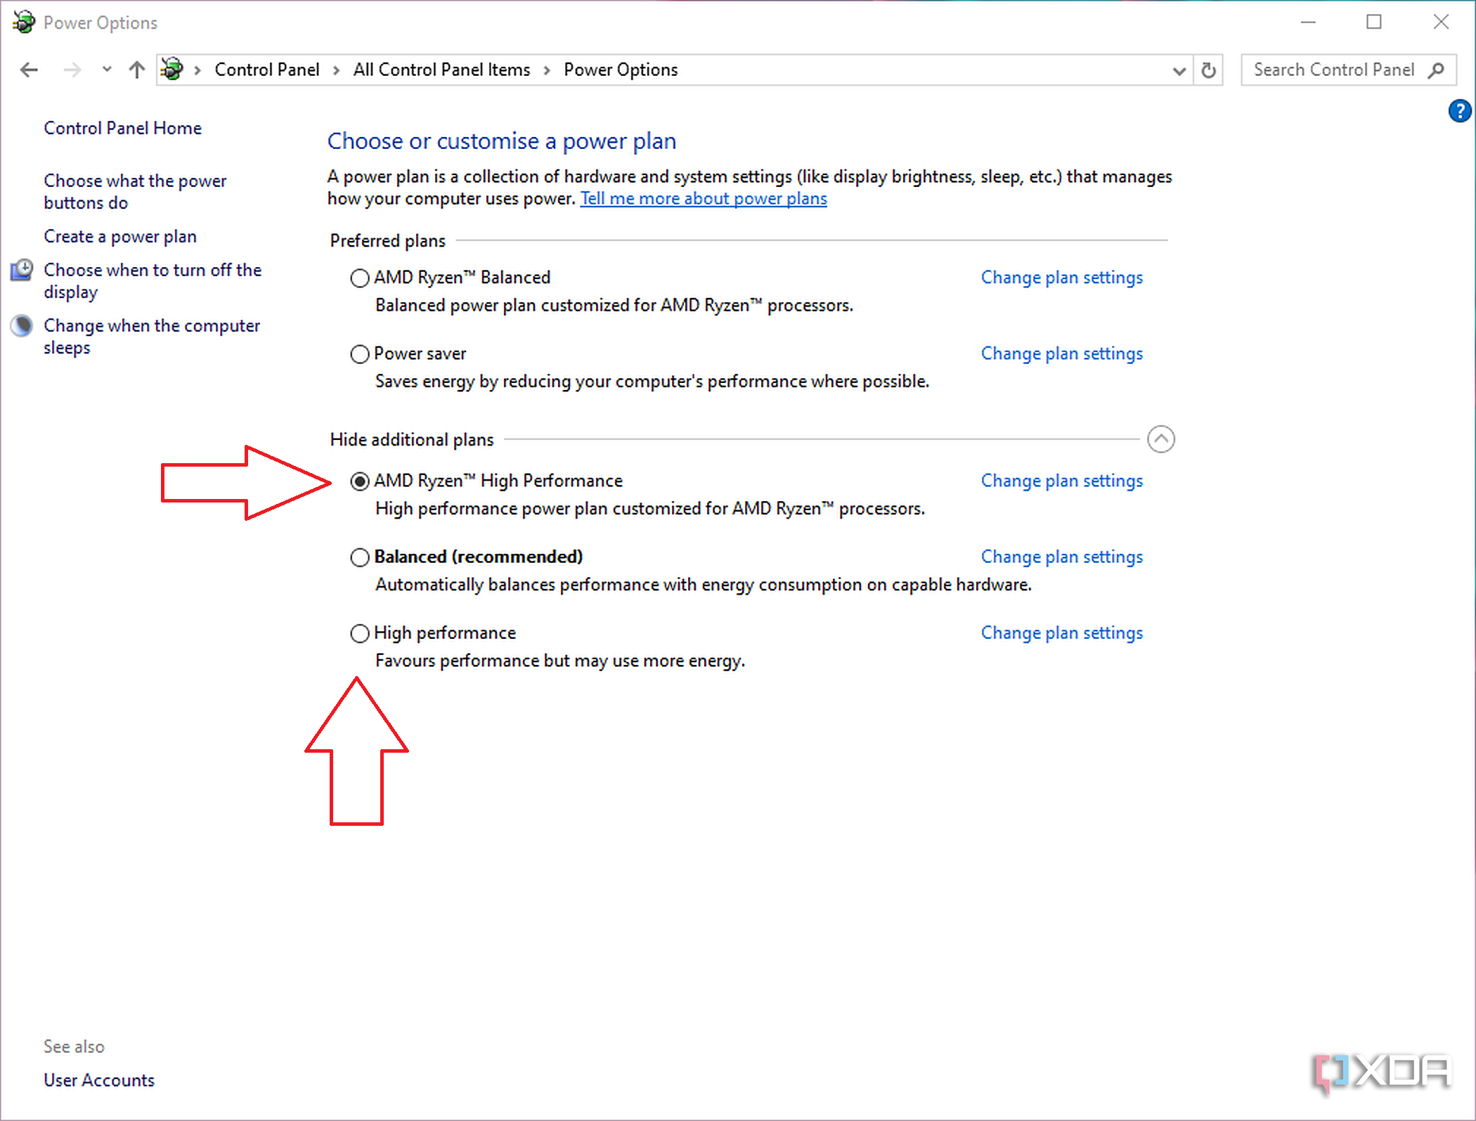Screen dimensions: 1476x1121
Task: Select the Balanced (recommended) plan
Action: pos(359,557)
